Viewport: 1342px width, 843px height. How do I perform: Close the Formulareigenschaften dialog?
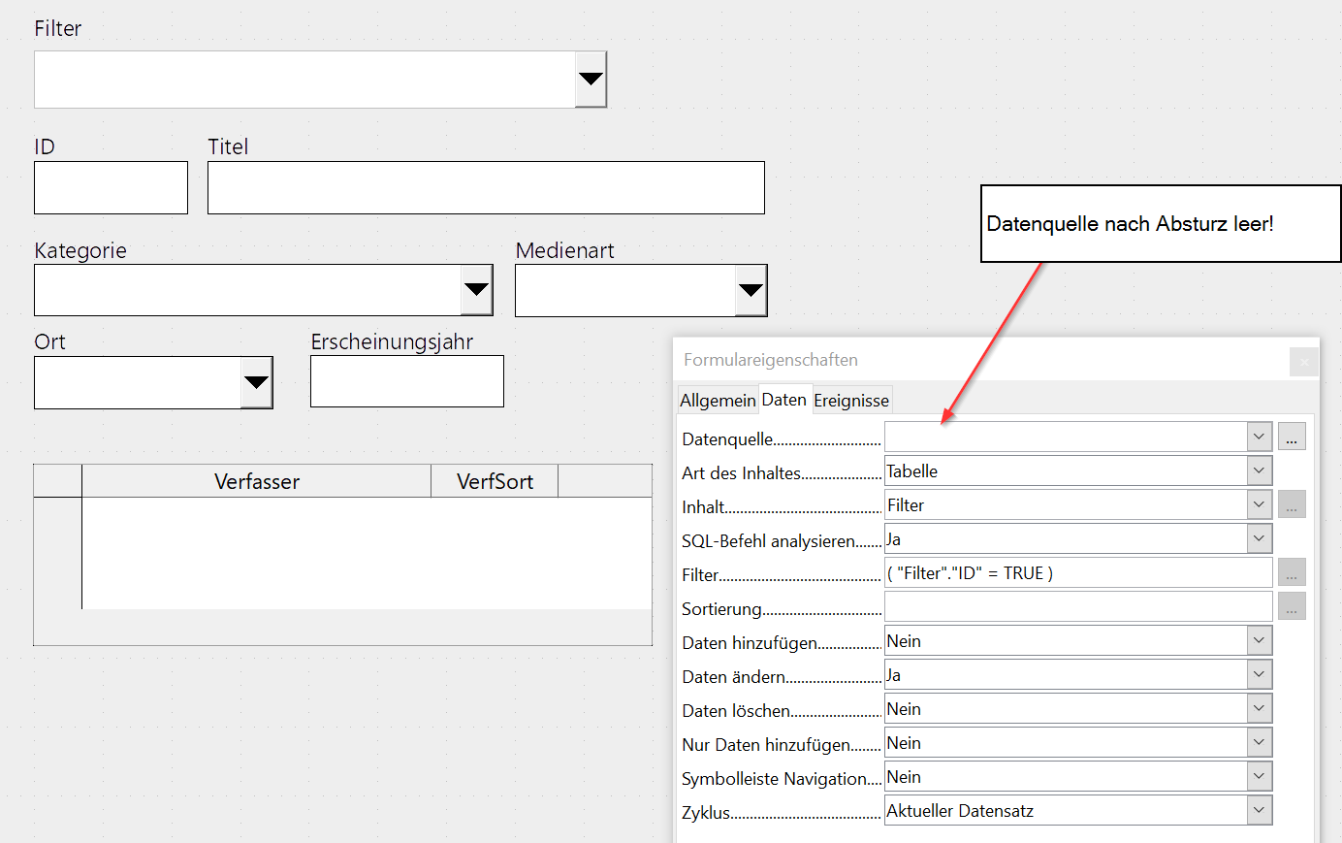point(1303,362)
